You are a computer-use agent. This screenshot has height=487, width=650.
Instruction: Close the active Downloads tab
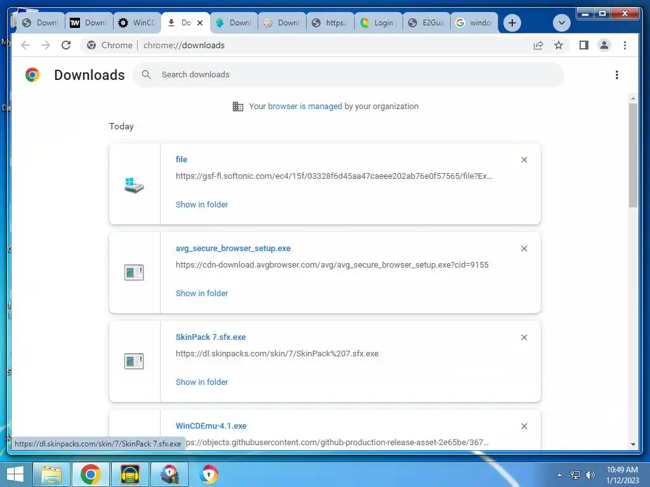tap(200, 23)
